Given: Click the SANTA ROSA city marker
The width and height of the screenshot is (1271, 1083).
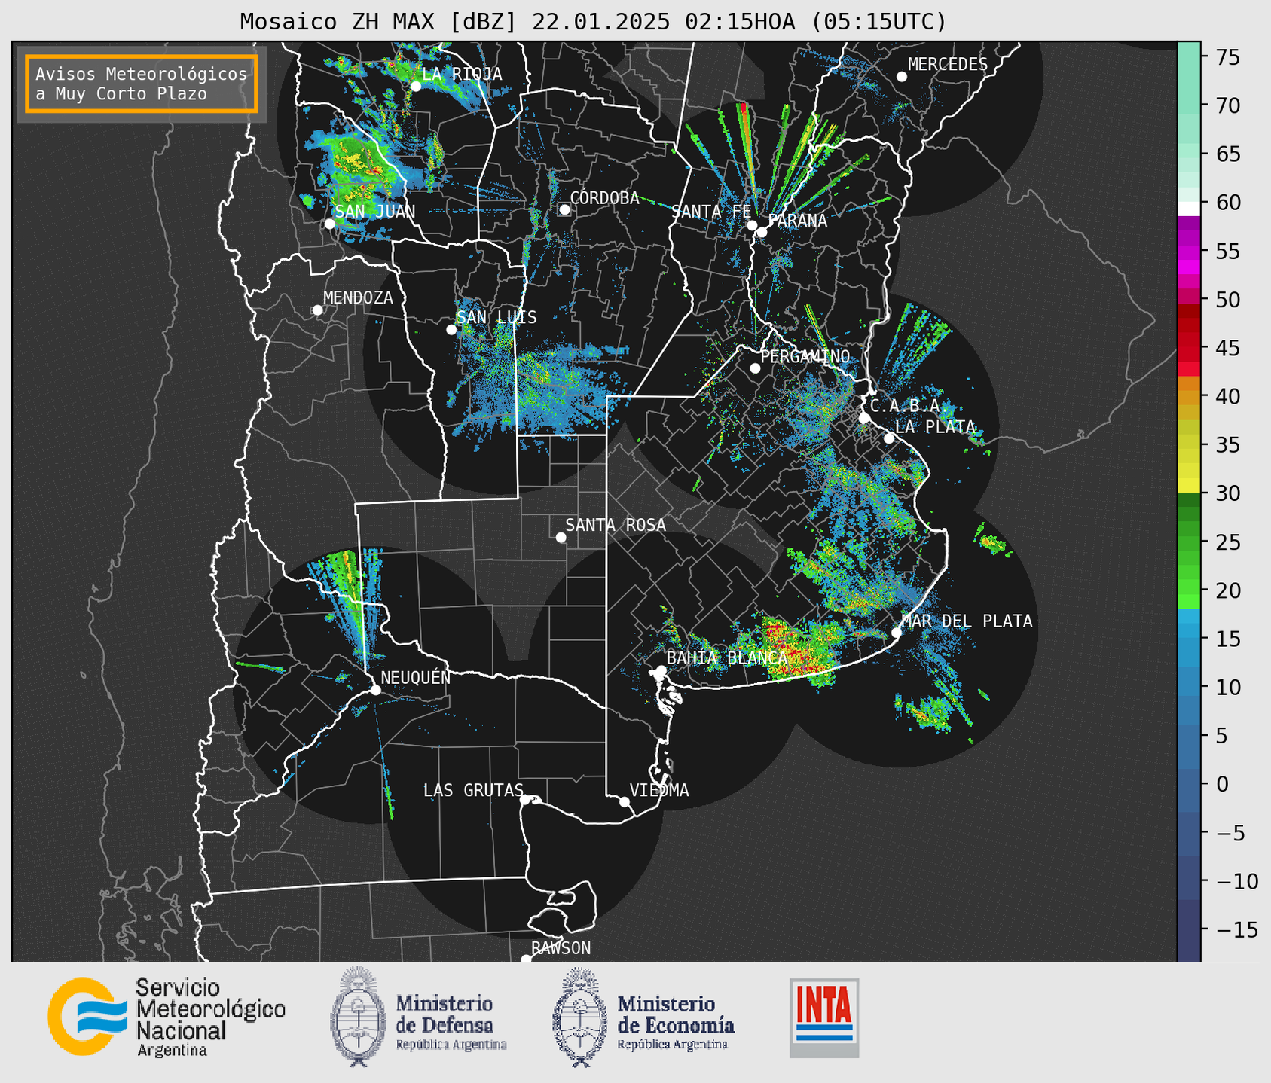Looking at the screenshot, I should coord(561,537).
